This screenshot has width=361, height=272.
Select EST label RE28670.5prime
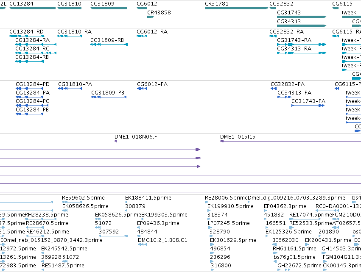pos(47,223)
